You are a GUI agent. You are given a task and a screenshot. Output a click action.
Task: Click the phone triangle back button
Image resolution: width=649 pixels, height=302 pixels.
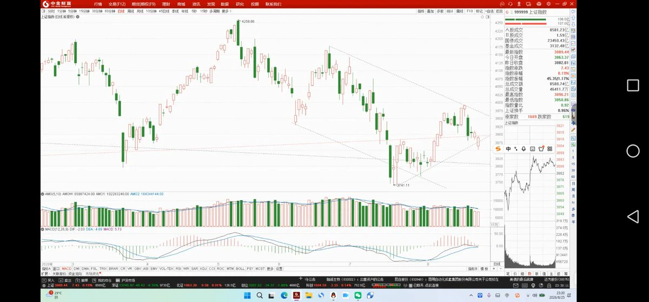click(633, 217)
